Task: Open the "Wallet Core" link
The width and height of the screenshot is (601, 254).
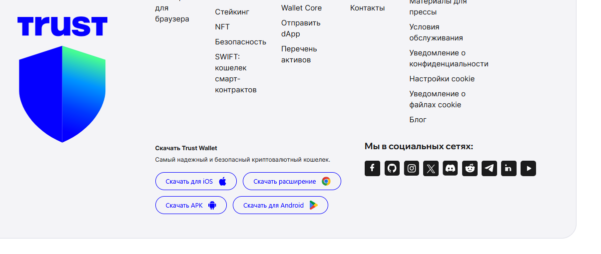Action: point(301,8)
